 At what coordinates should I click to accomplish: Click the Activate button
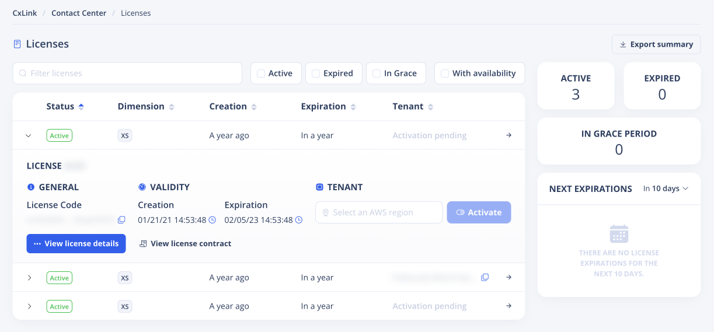click(479, 212)
